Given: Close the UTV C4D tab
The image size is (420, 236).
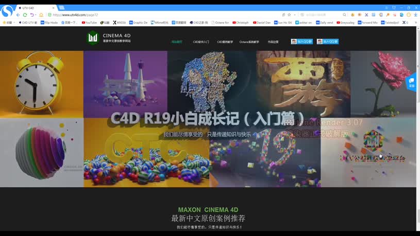Looking at the screenshot, I should (x=53, y=8).
